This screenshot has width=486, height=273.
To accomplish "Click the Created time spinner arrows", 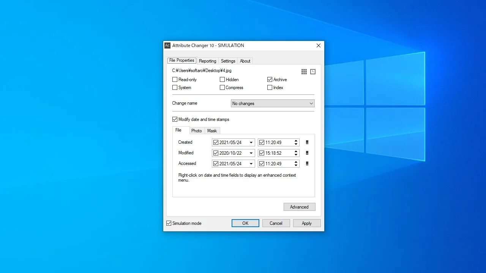I will coord(296,143).
